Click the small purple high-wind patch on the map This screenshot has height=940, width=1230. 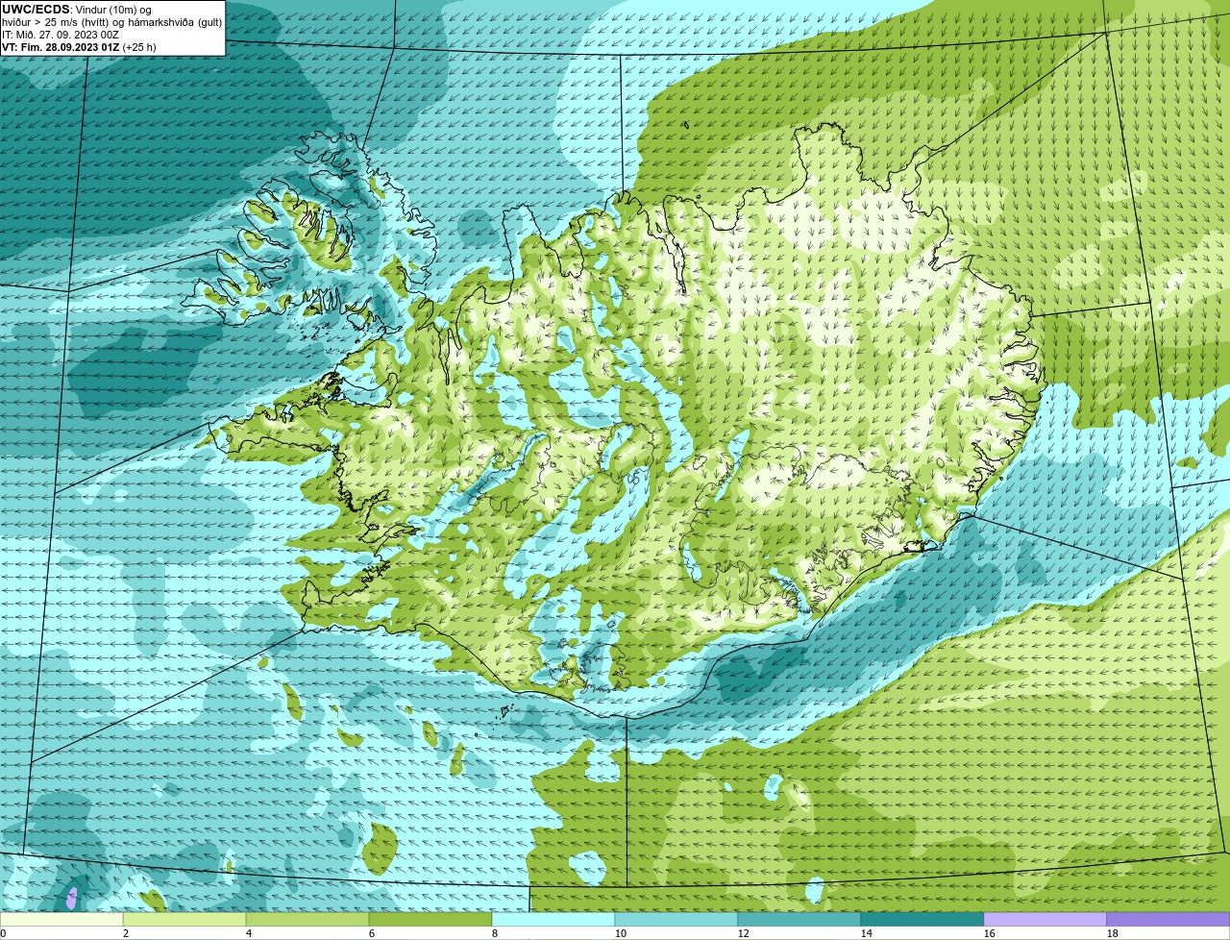[72, 900]
